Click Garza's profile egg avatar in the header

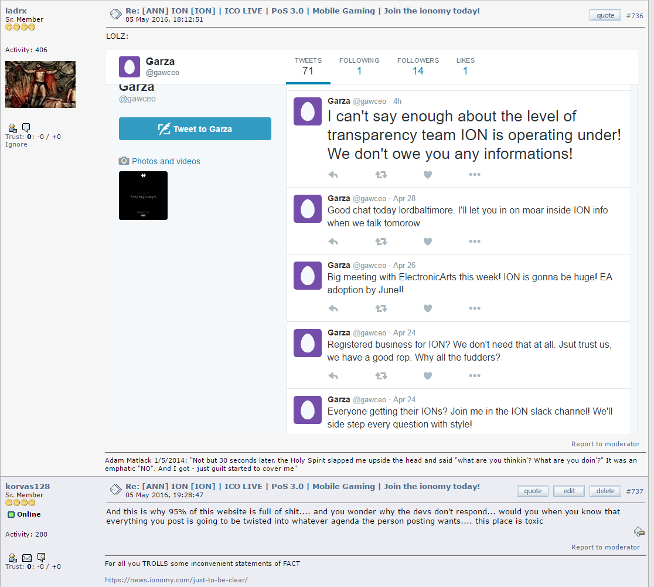[x=130, y=67]
